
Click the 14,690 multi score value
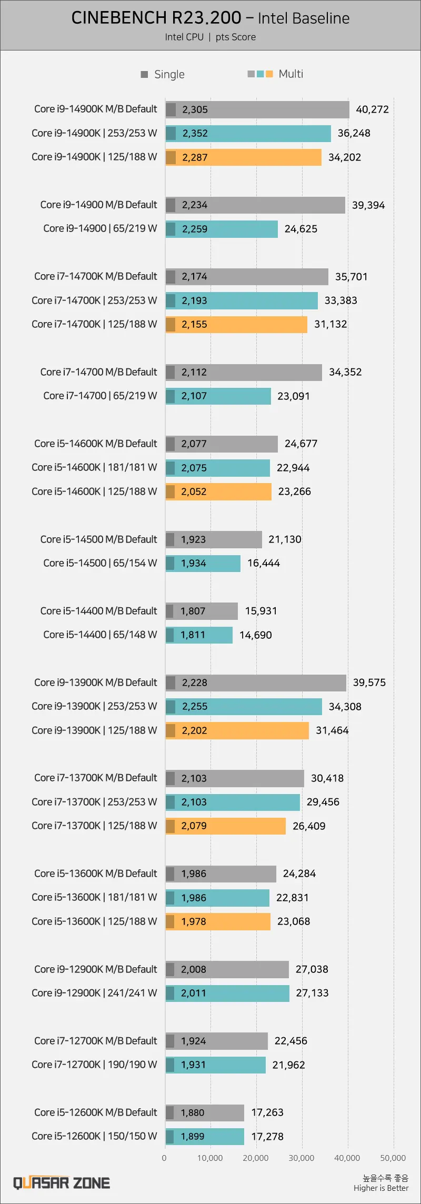coord(256,635)
